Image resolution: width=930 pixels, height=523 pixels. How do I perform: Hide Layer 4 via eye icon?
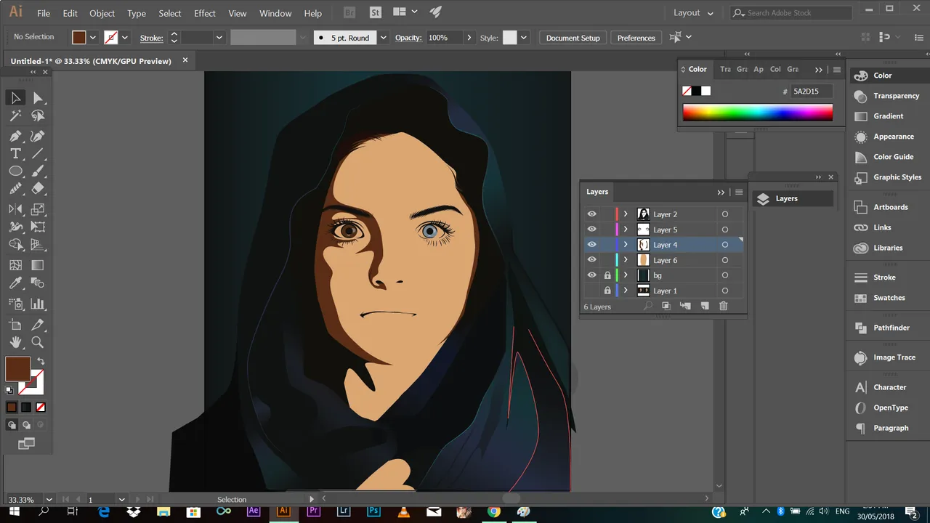[591, 245]
